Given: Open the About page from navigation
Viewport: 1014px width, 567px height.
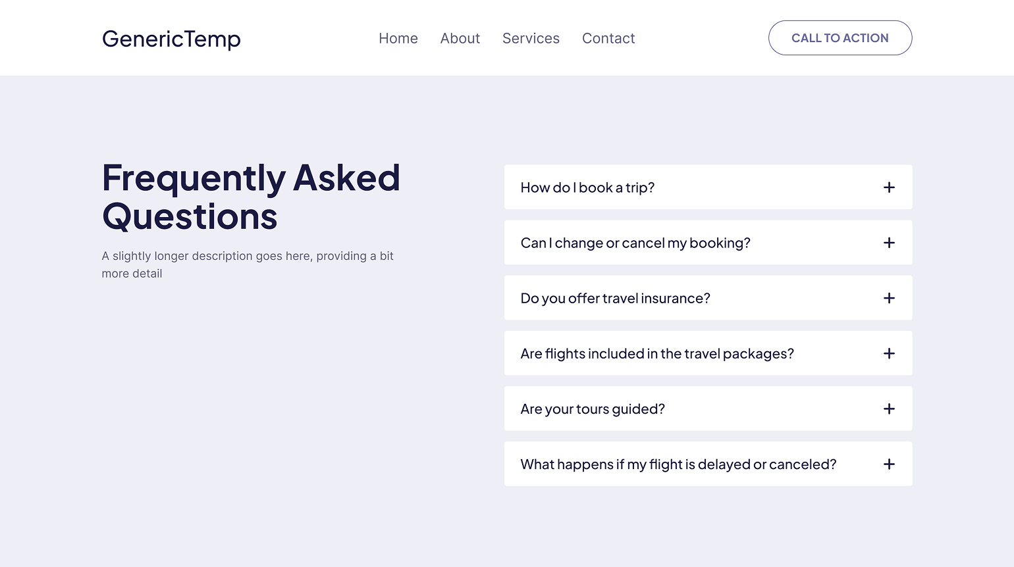Looking at the screenshot, I should (460, 38).
